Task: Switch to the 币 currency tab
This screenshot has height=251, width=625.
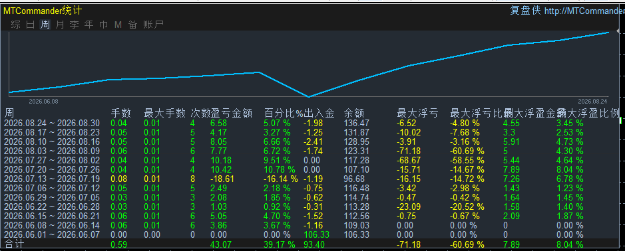Action: (103, 25)
